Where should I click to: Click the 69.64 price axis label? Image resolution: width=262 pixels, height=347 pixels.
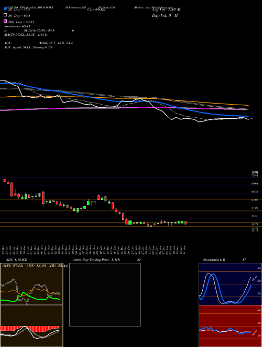pyautogui.click(x=255, y=183)
